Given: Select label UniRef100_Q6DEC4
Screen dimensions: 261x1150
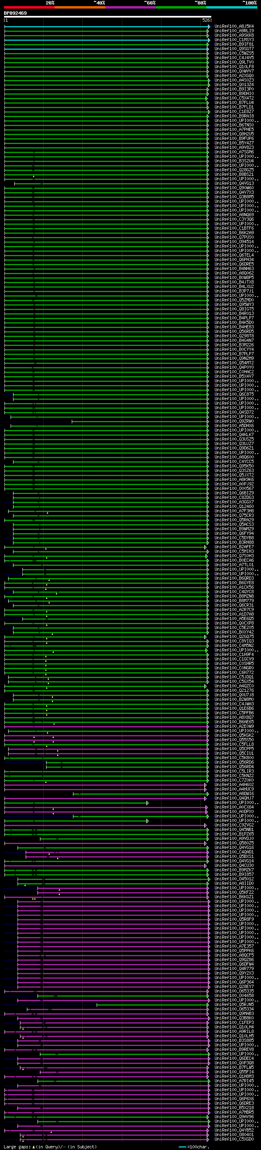Looking at the screenshot, I should point(234,1058).
